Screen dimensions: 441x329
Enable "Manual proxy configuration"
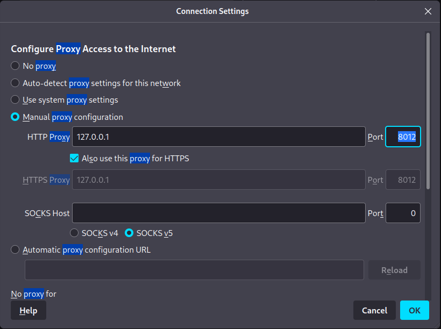point(15,117)
